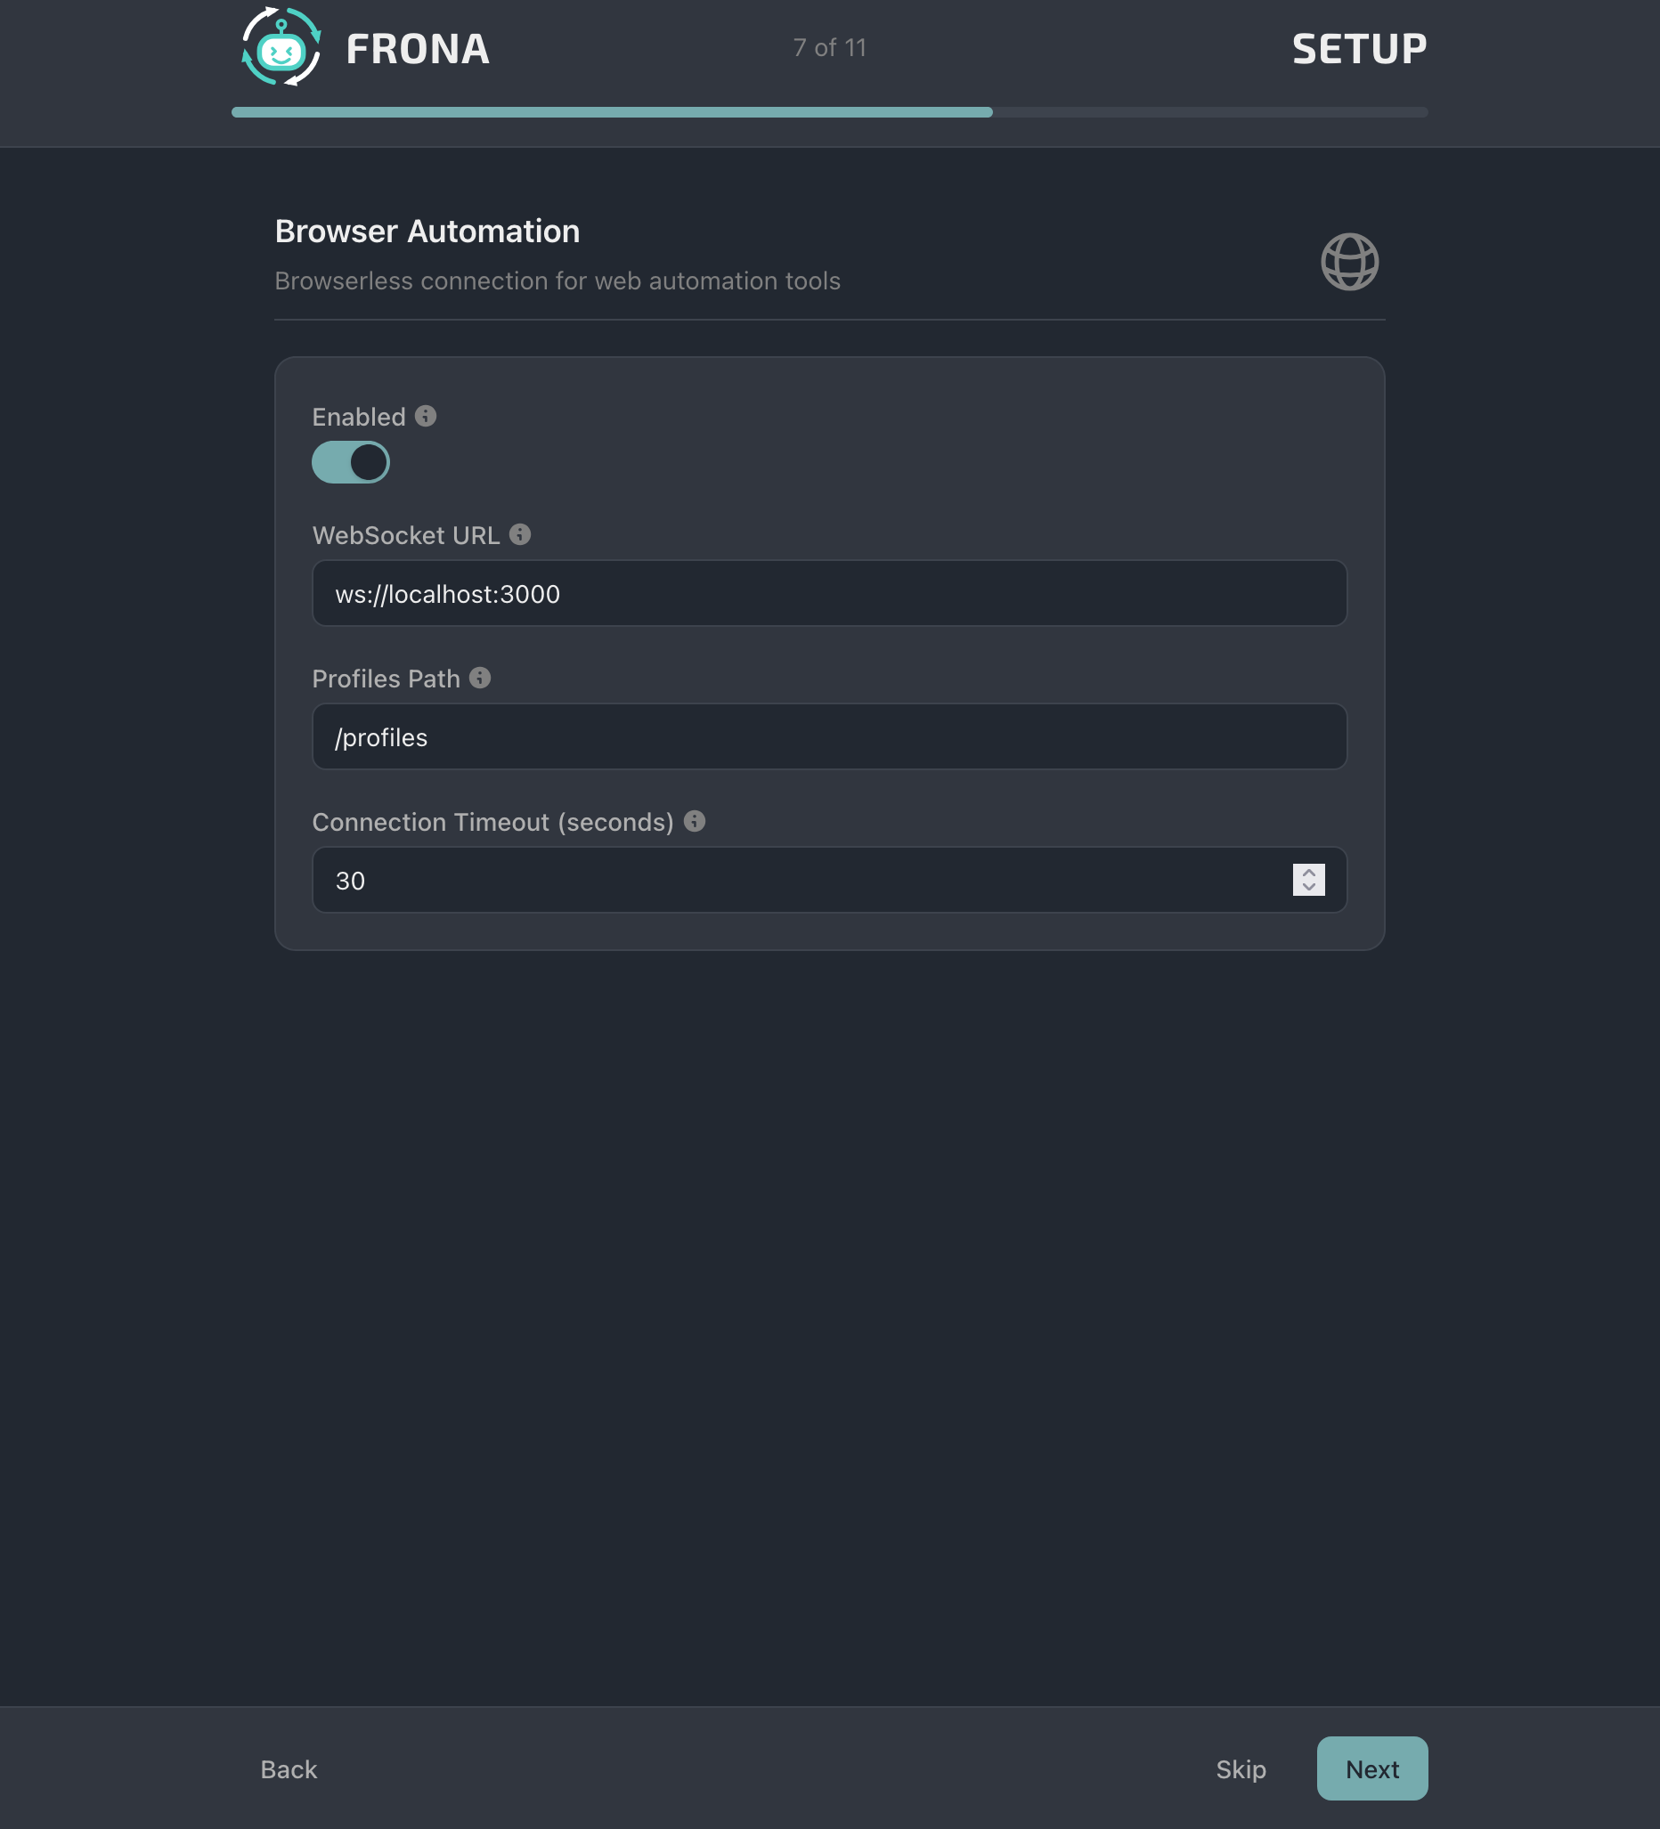Switch the Enabled setting on or off
The width and height of the screenshot is (1660, 1829).
[x=351, y=462]
